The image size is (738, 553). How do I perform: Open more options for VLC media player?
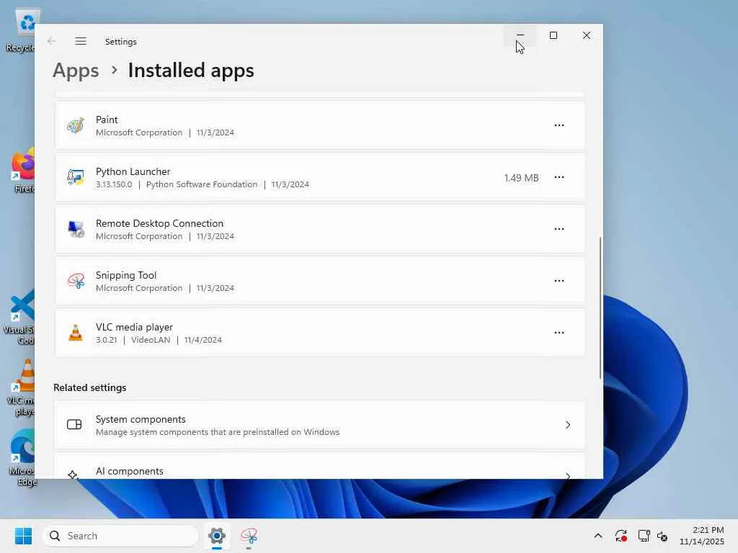pos(559,333)
